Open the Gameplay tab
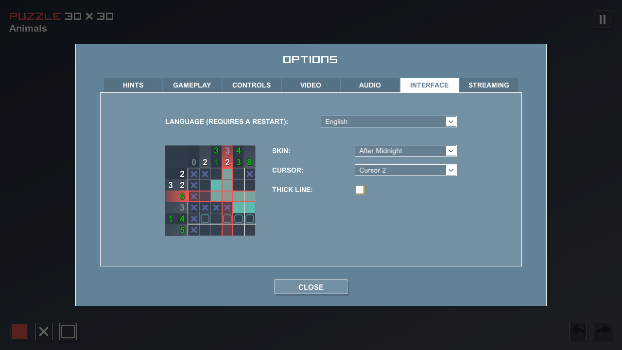 [192, 85]
